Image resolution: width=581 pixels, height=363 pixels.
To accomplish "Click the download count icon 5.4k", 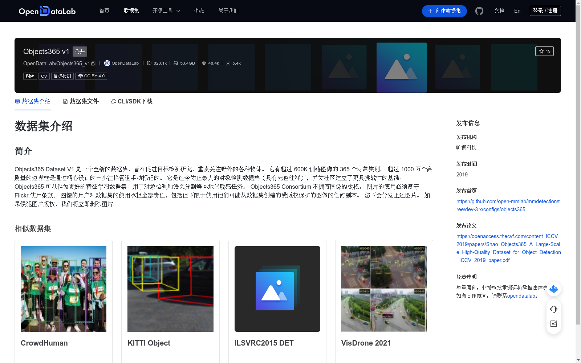I will click(x=228, y=63).
